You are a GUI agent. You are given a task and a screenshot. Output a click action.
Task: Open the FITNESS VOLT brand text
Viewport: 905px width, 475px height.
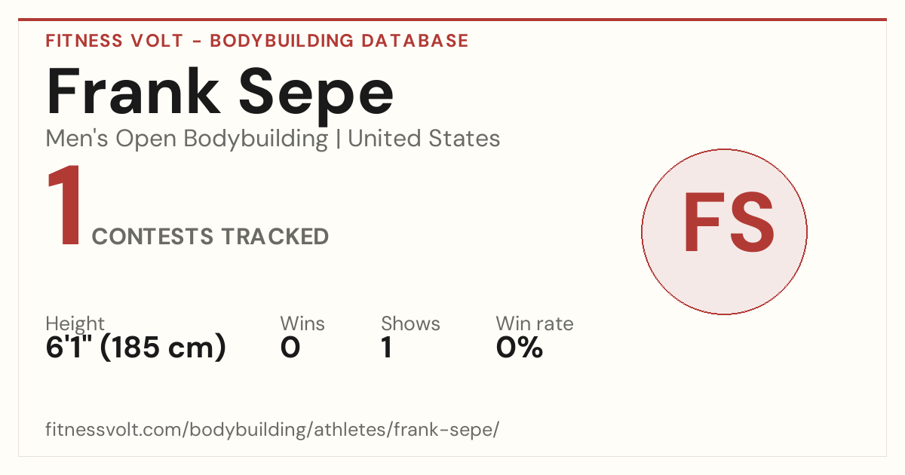click(115, 41)
